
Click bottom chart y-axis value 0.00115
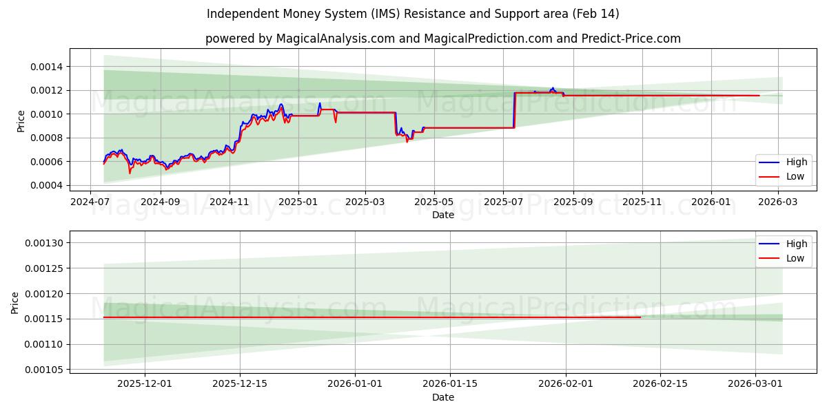pyautogui.click(x=45, y=319)
